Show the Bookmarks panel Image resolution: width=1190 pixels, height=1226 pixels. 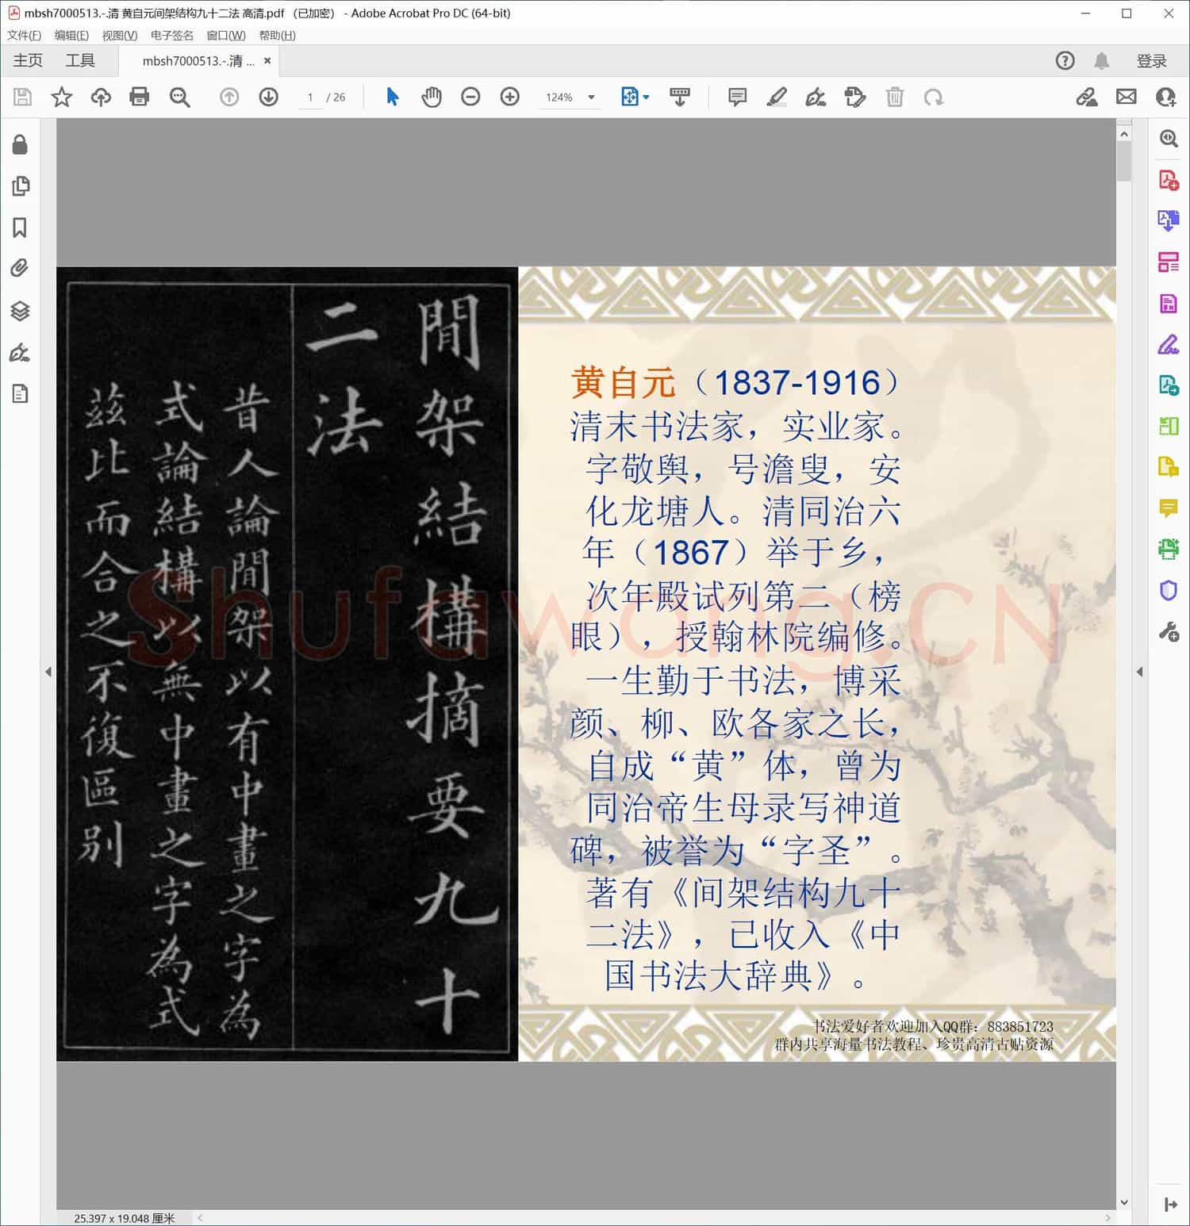[x=19, y=228]
